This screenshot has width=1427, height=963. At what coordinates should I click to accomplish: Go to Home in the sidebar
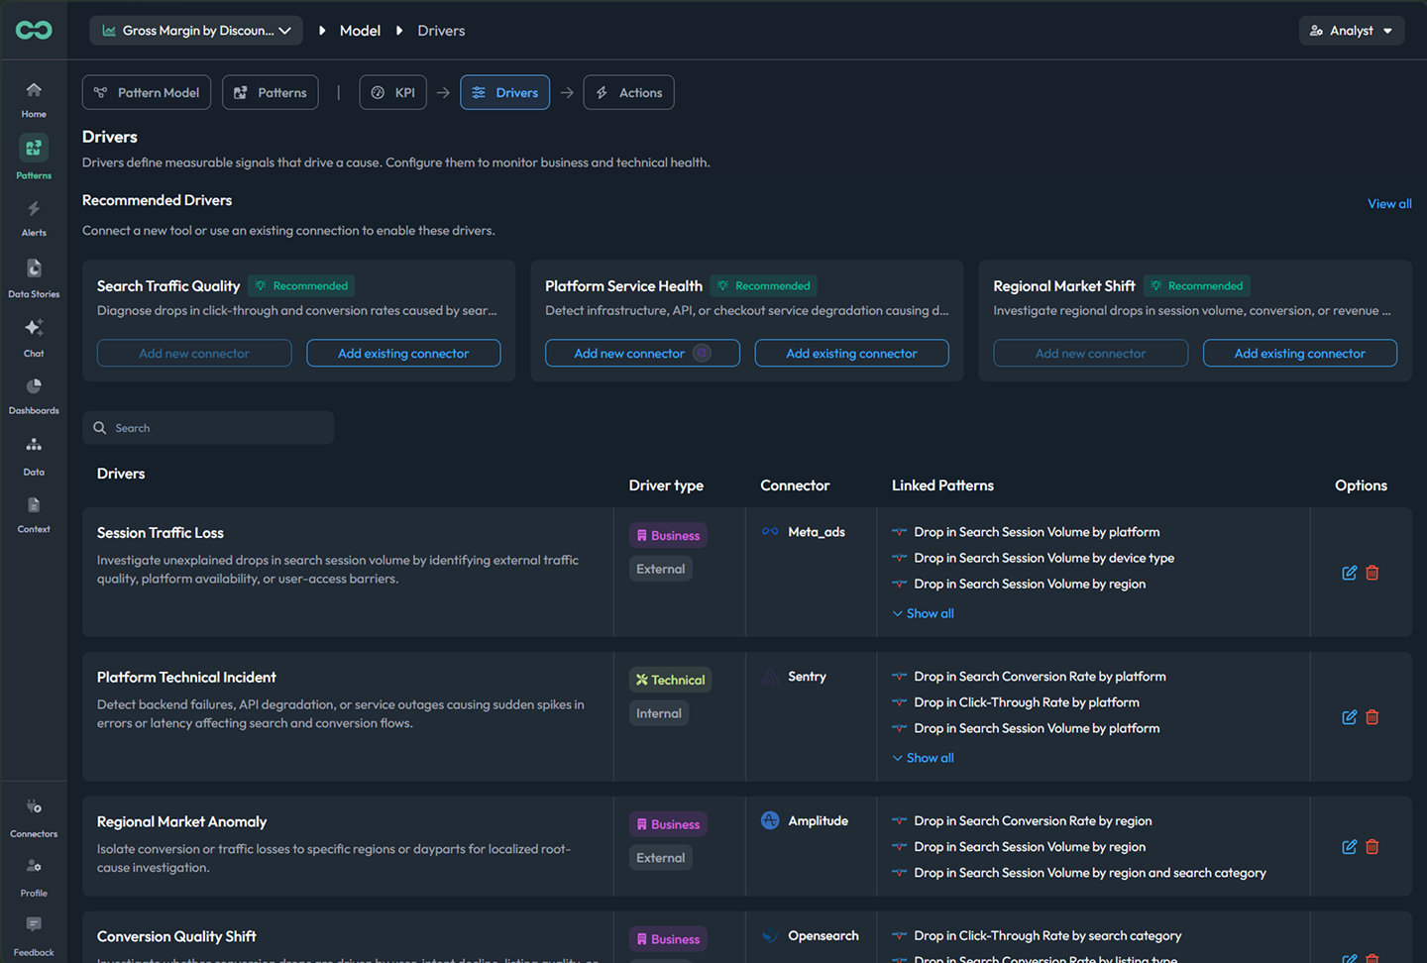[34, 100]
